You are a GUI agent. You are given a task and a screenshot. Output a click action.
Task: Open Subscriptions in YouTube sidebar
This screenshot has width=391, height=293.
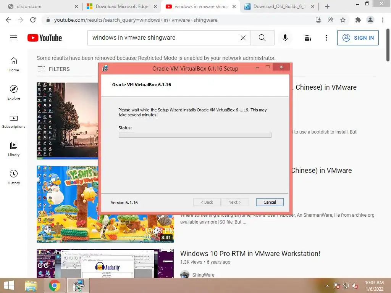coord(14,121)
